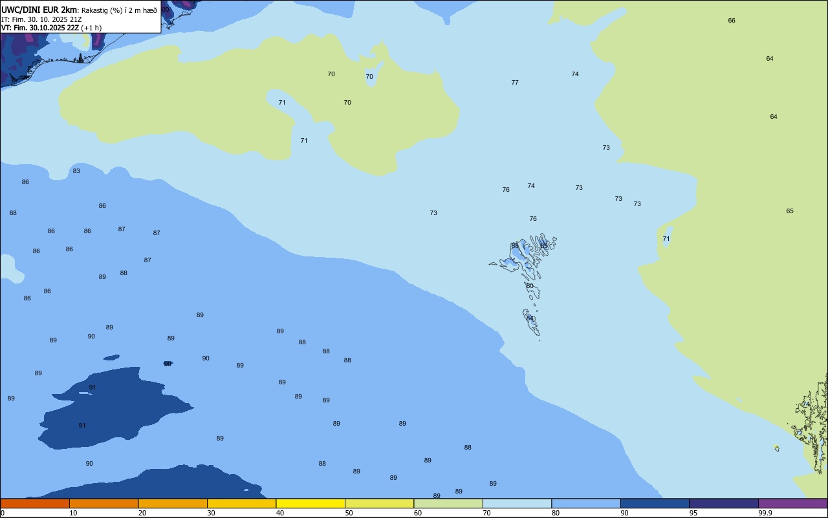
Task: Click the 80–90 medium blue legend swatch
Action: 586,503
